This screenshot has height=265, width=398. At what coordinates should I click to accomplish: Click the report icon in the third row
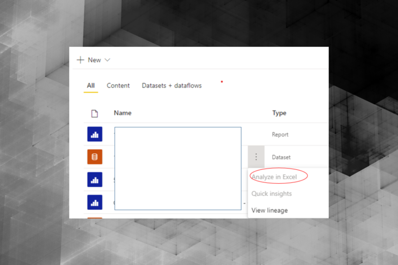click(95, 179)
